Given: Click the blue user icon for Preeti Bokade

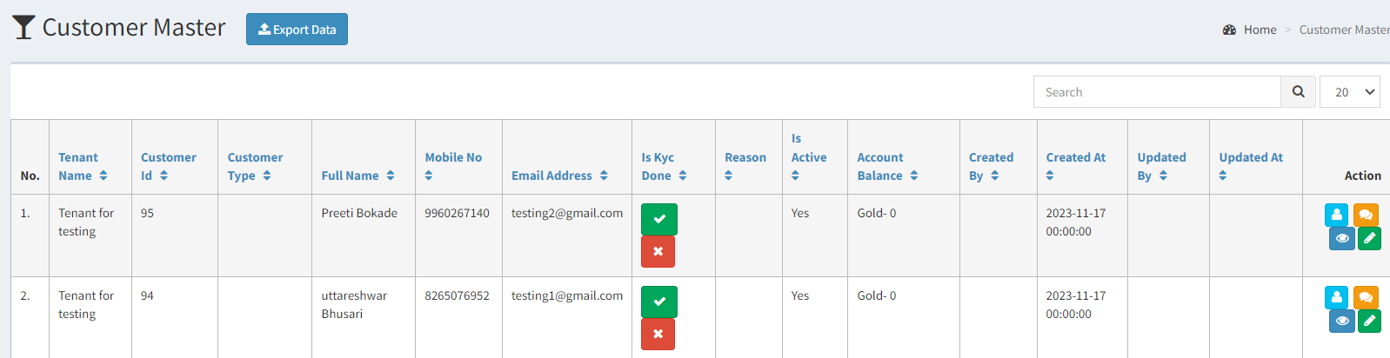Looking at the screenshot, I should click(x=1337, y=214).
